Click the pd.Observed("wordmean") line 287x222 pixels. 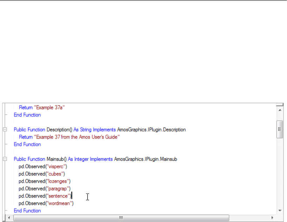point(46,203)
